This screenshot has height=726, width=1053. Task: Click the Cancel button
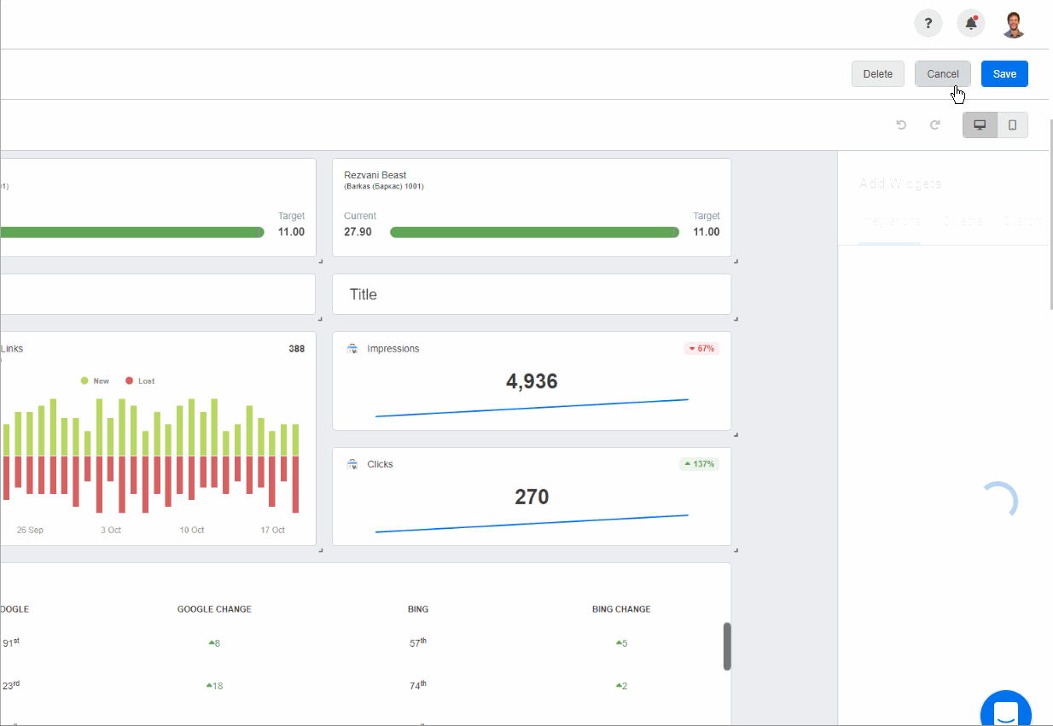942,74
